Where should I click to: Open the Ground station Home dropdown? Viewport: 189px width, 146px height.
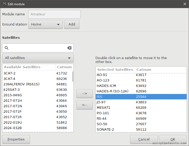(45, 24)
